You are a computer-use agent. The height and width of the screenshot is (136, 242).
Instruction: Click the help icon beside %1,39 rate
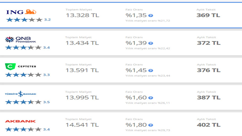pyautogui.click(x=151, y=43)
